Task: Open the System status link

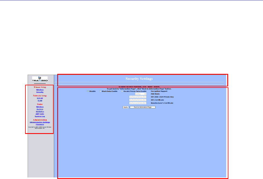Action: pyautogui.click(x=40, y=109)
